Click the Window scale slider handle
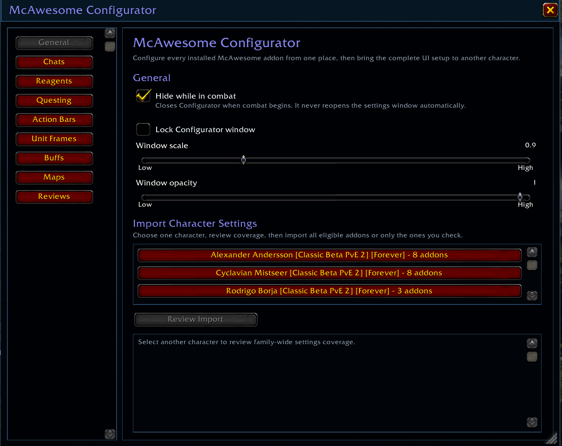562x446 pixels. pyautogui.click(x=243, y=160)
